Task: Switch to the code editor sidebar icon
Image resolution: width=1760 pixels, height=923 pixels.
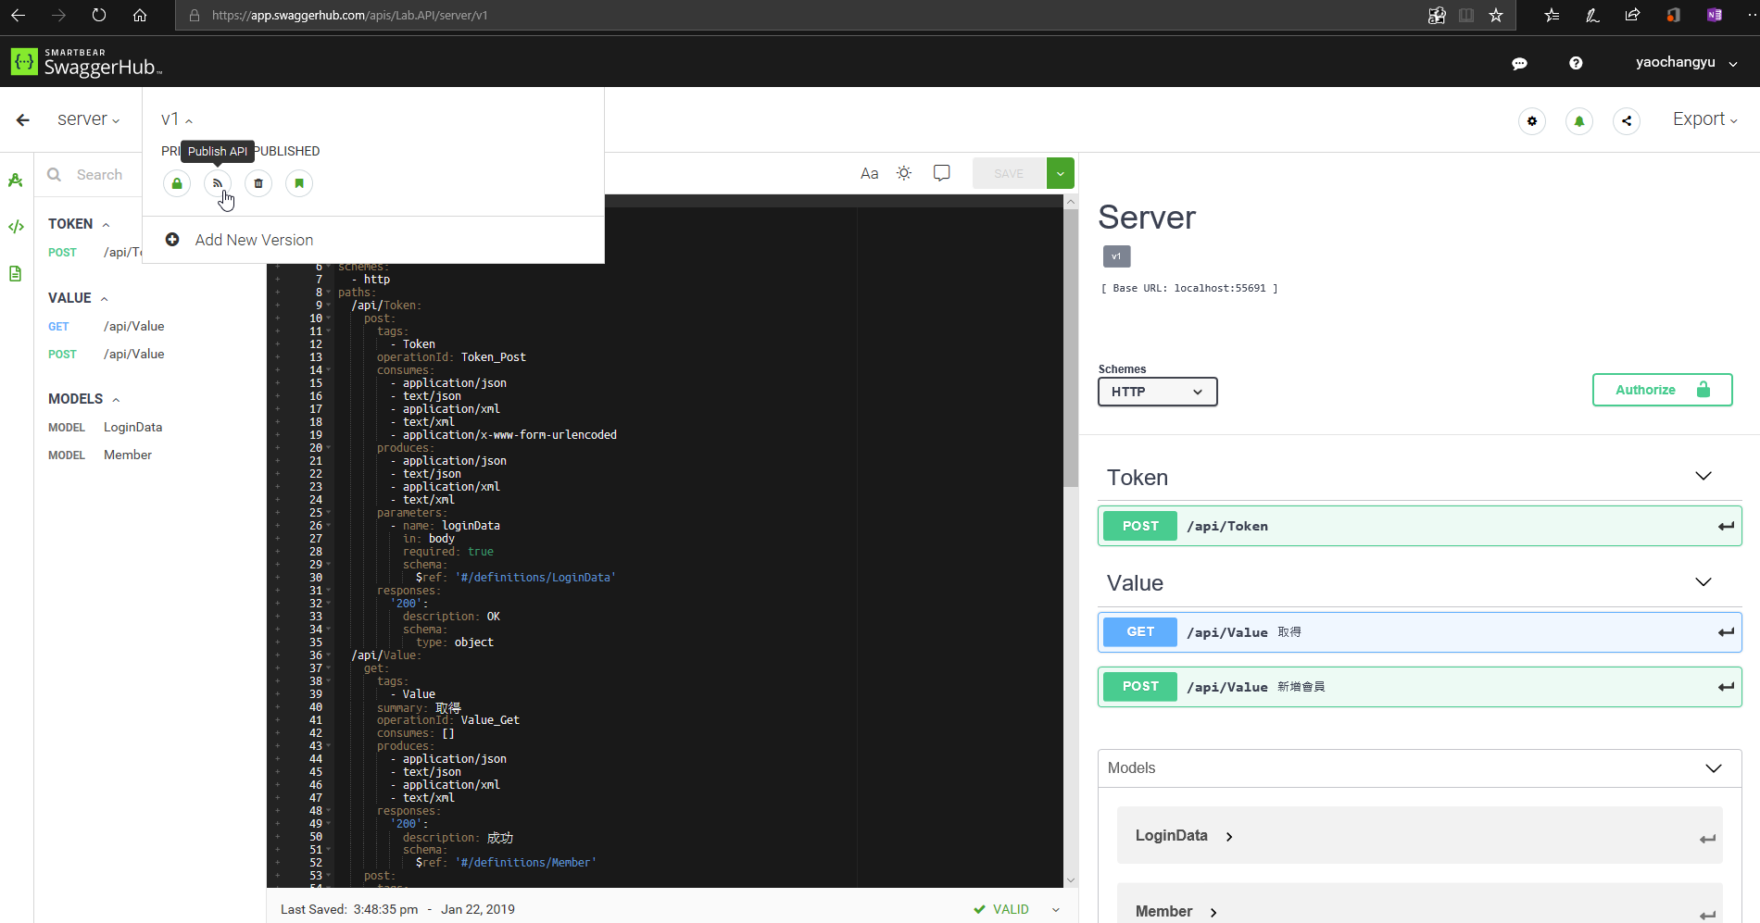Action: click(16, 225)
